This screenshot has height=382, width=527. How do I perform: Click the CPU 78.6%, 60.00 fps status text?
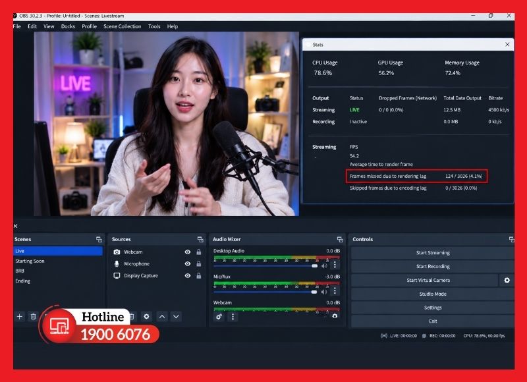tap(484, 336)
